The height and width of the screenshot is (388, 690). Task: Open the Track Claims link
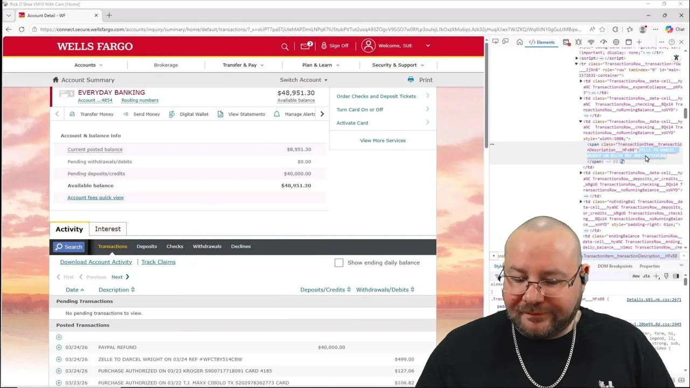pos(158,262)
